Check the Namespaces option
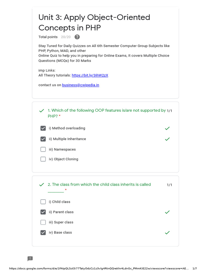 (43, 149)
